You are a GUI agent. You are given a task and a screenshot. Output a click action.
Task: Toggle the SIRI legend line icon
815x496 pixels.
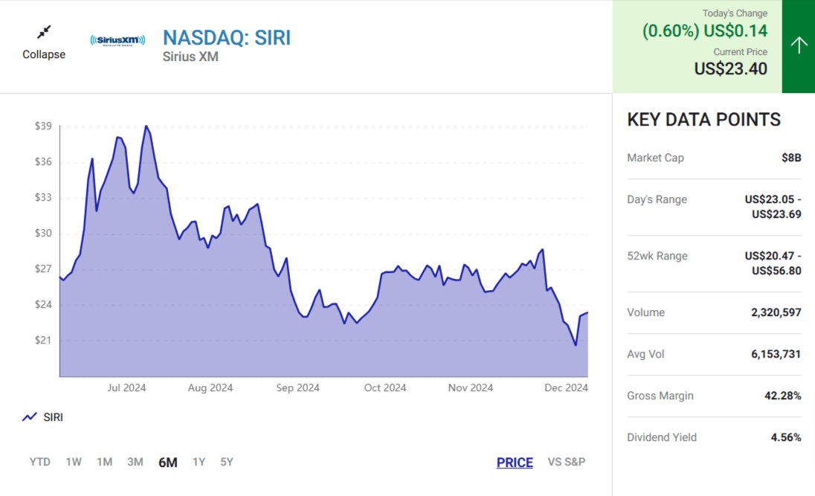(30, 417)
